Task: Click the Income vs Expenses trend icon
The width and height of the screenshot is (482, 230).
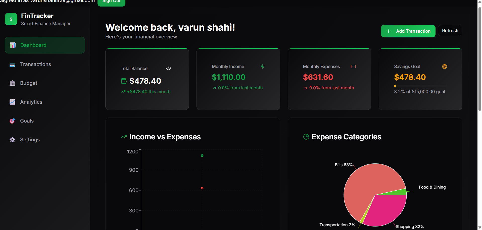Action: click(123, 137)
